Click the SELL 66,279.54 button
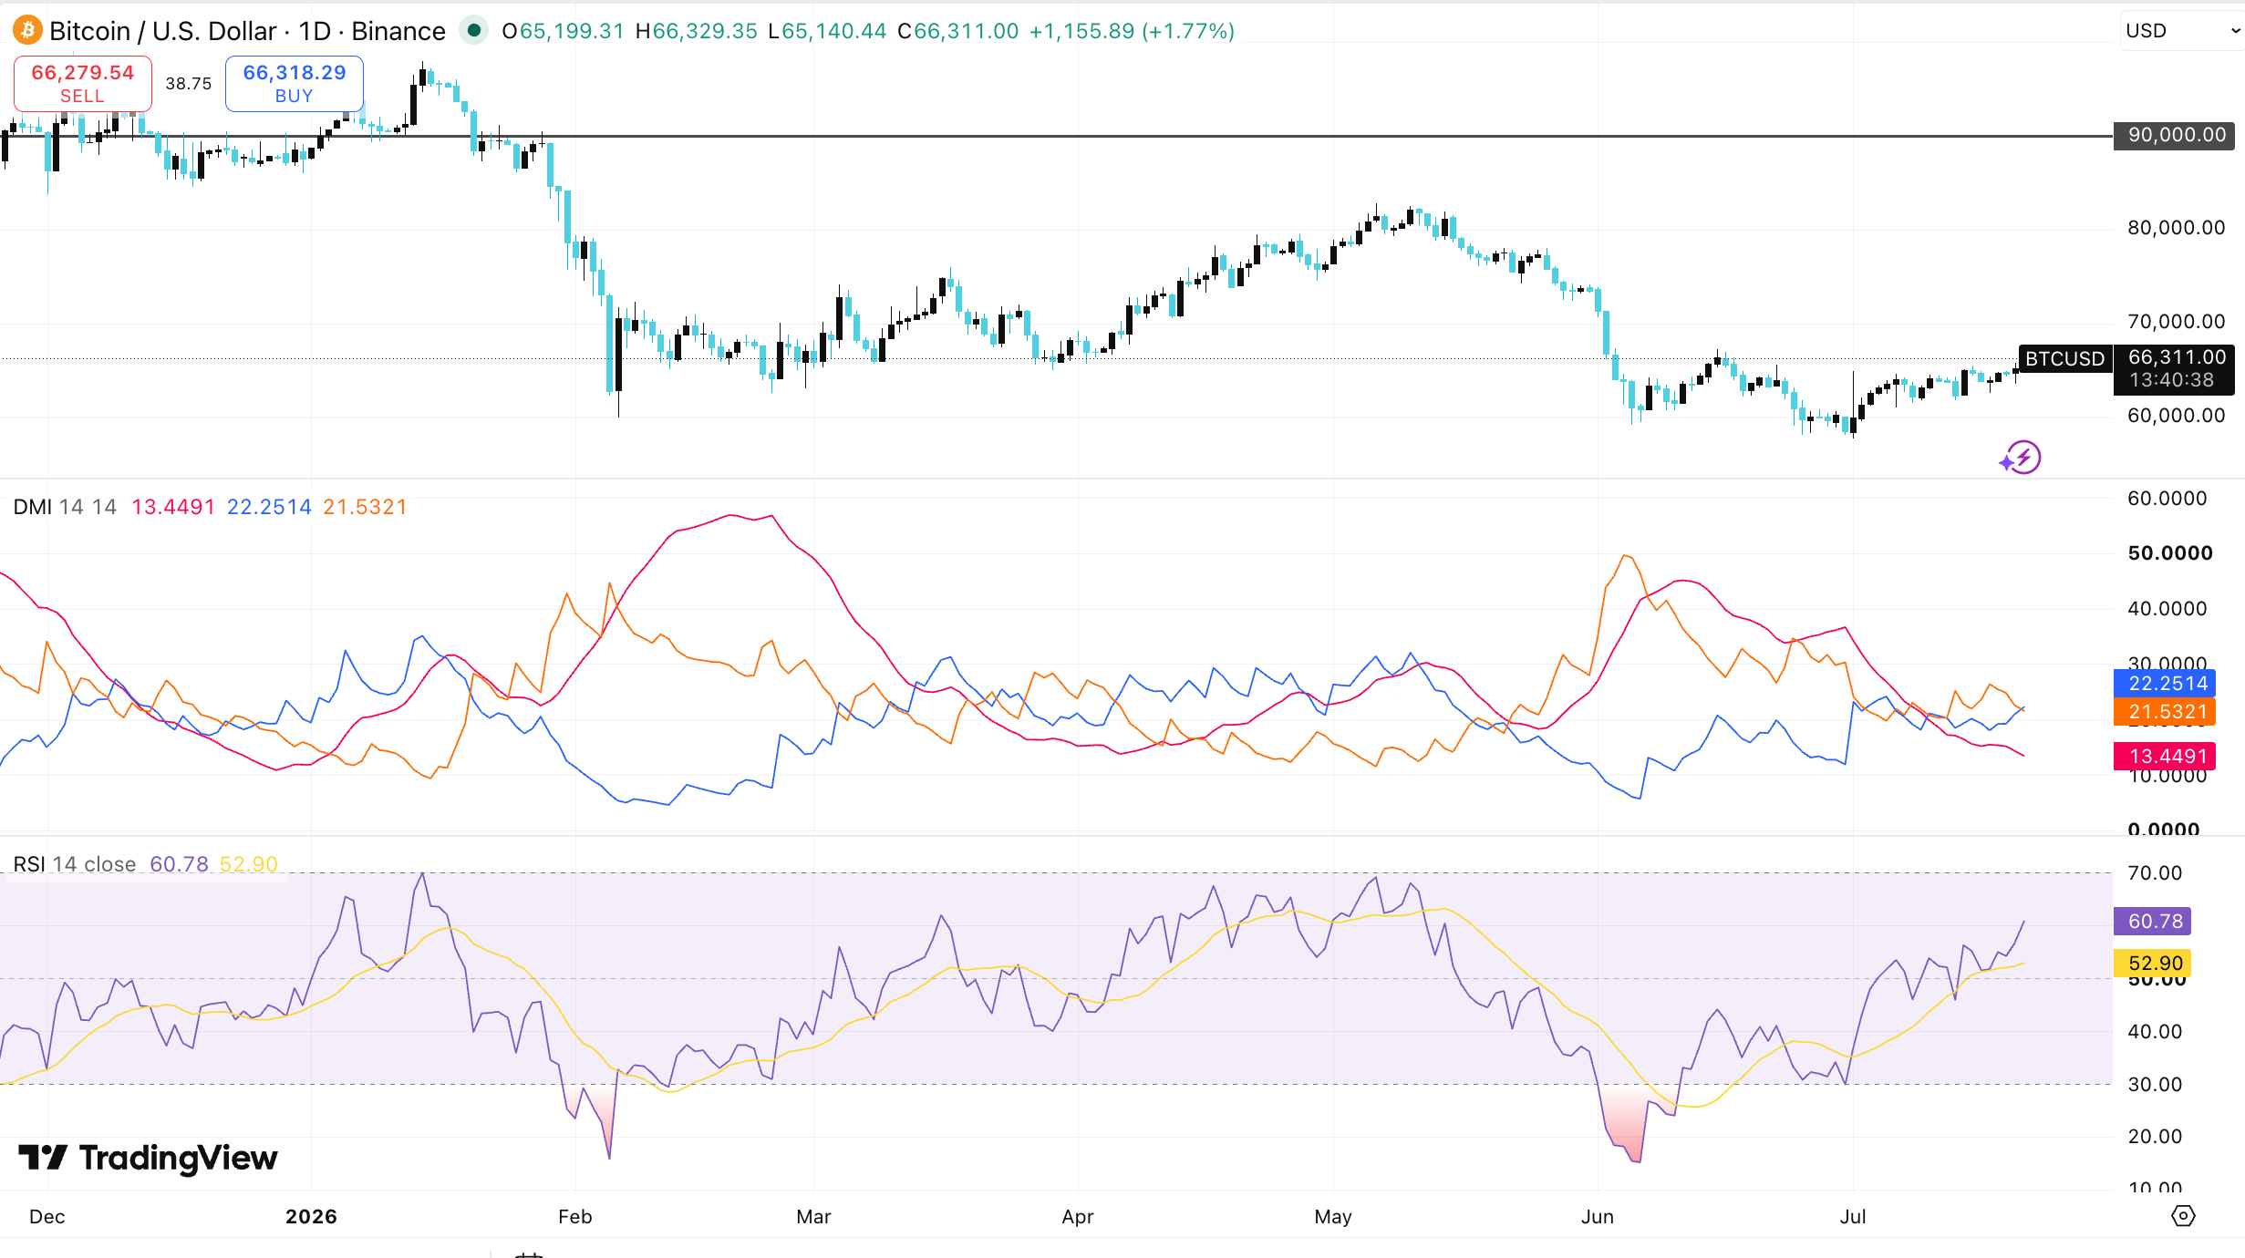The height and width of the screenshot is (1258, 2245). click(83, 84)
